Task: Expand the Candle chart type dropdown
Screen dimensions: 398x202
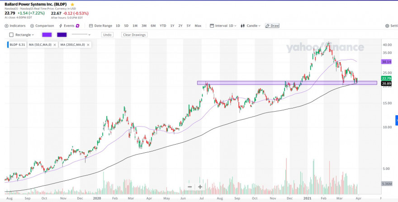Action: [x=250, y=26]
